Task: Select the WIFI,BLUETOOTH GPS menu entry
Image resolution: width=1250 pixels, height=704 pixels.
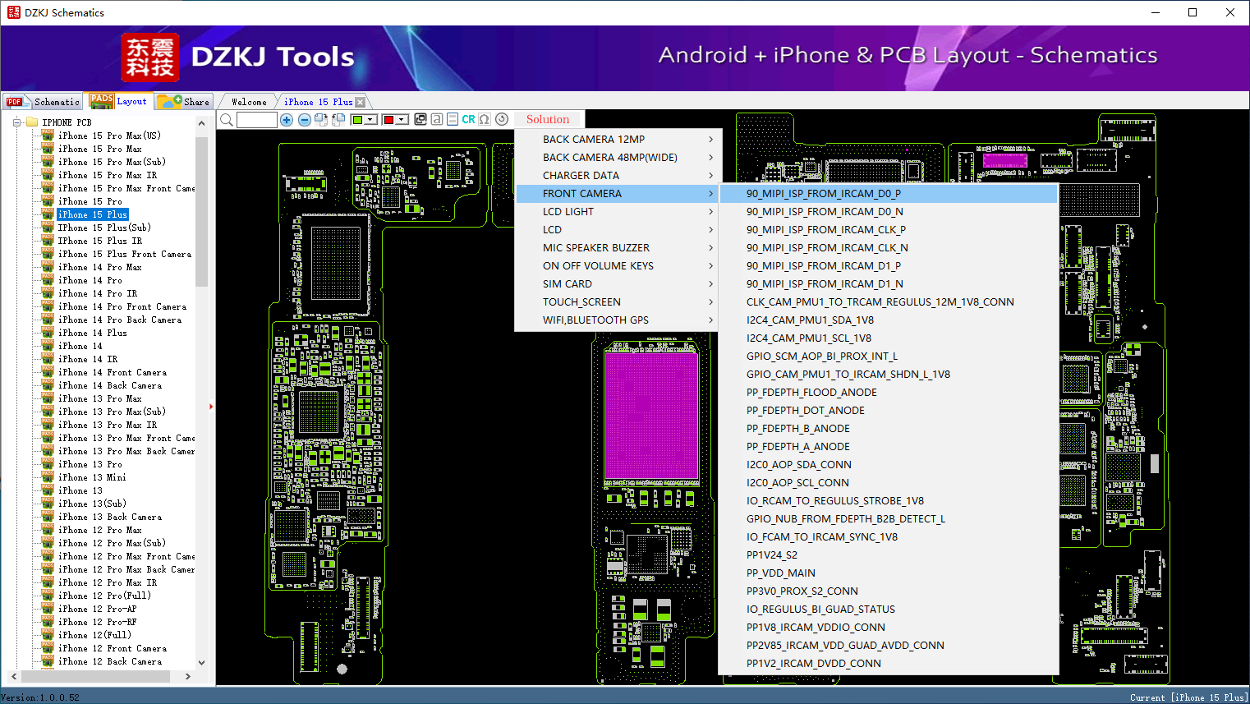Action: click(x=618, y=320)
